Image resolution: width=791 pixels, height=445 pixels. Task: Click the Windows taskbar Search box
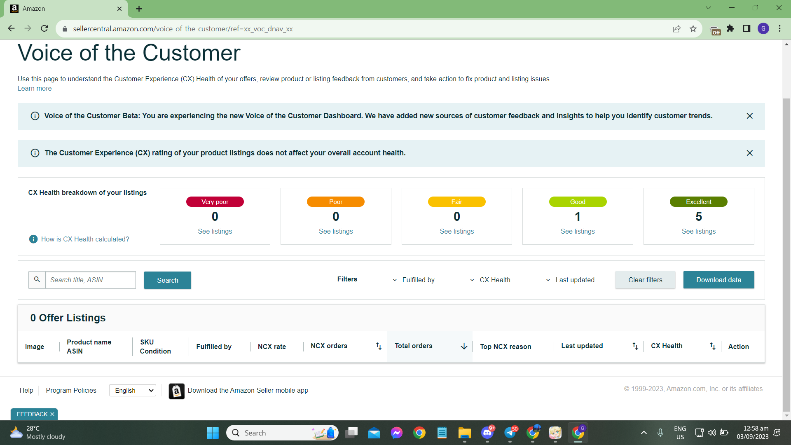click(282, 433)
